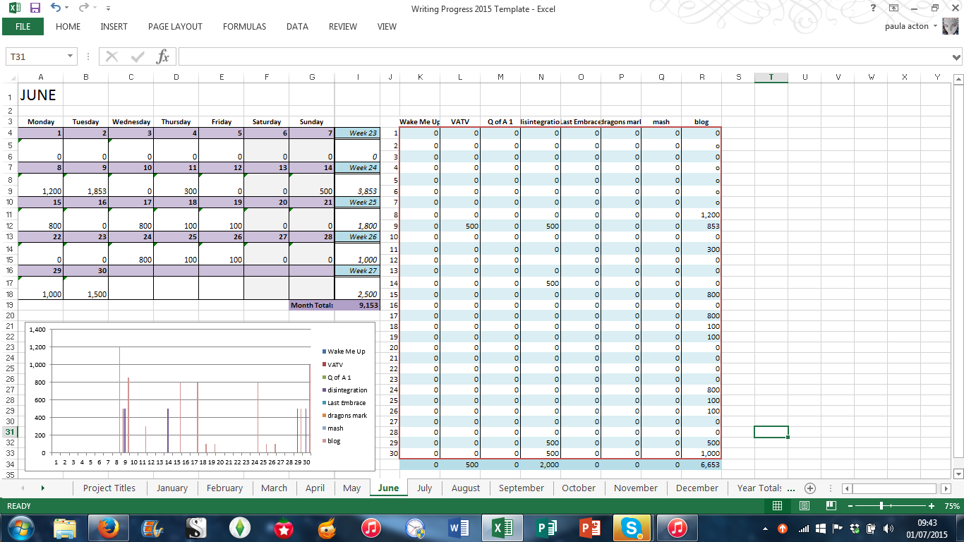Screen dimensions: 964x542
Task: Expand the Name Box dropdown
Action: click(x=70, y=56)
